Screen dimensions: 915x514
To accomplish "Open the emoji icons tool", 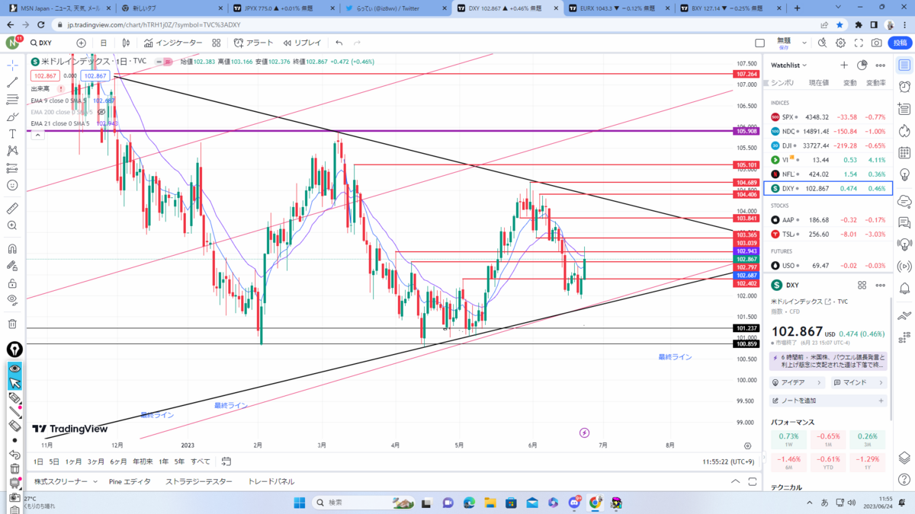I will coord(13,185).
